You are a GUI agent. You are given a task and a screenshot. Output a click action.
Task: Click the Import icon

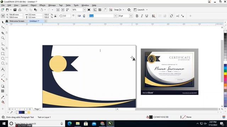click(x=58, y=10)
